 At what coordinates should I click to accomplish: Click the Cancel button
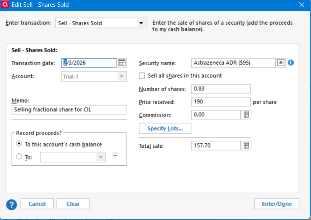(37, 204)
